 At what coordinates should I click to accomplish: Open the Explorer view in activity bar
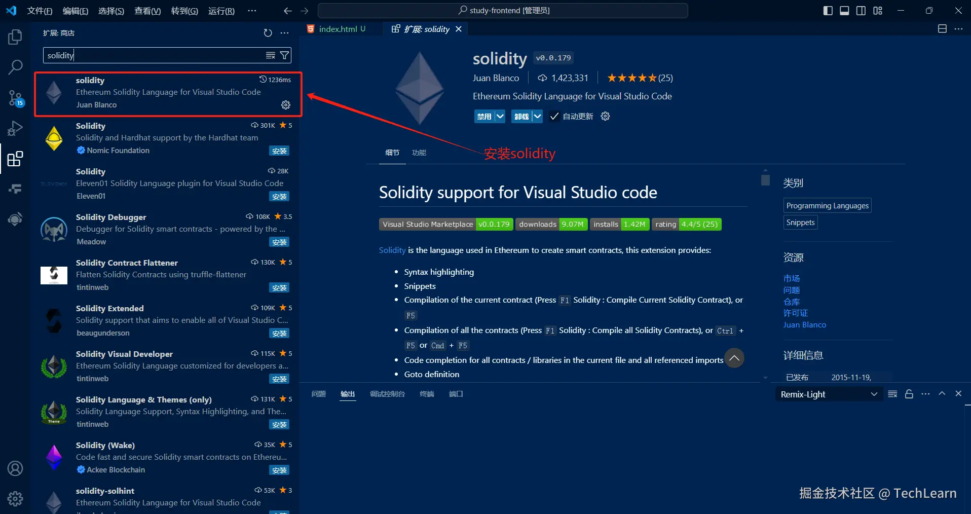15,37
